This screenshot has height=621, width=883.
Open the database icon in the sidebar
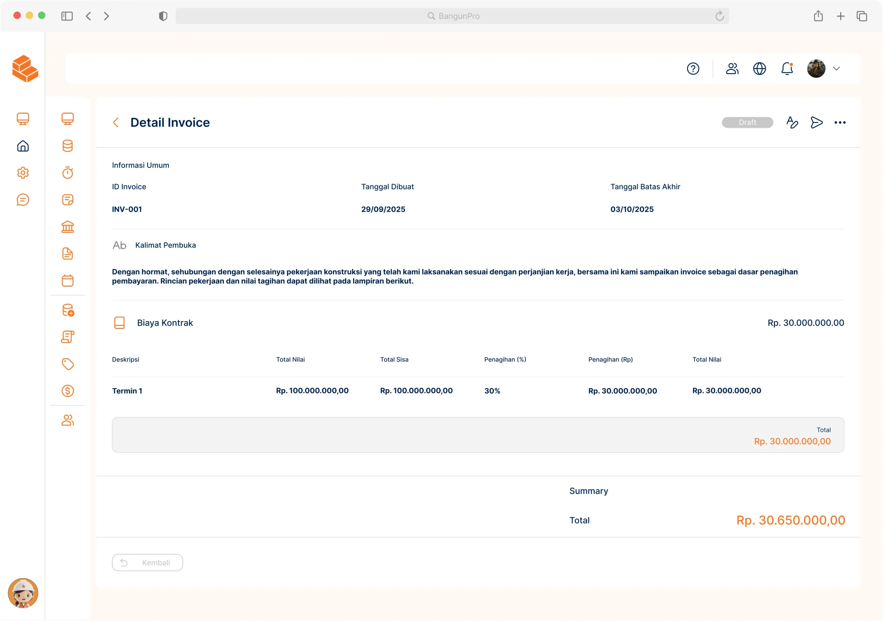tap(68, 146)
